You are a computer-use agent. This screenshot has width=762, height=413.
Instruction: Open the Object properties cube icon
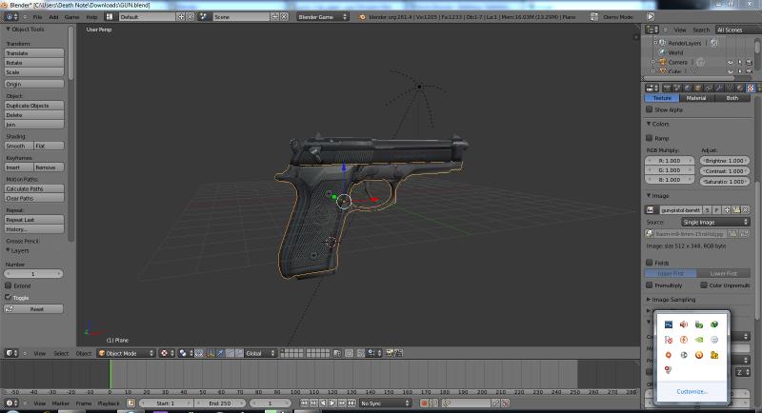698,88
